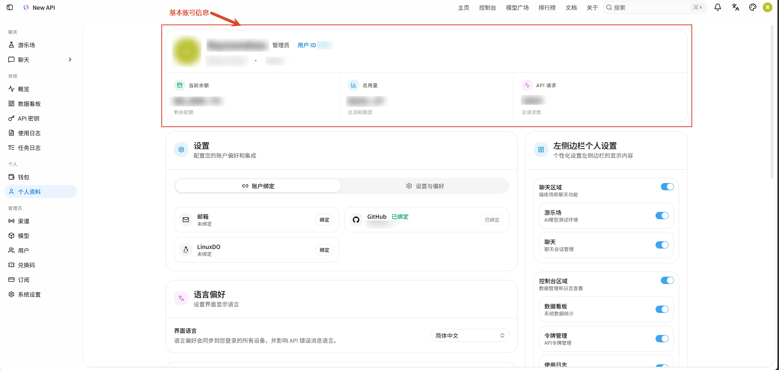Open 关于 in top navigation
Image resolution: width=779 pixels, height=370 pixels.
592,8
